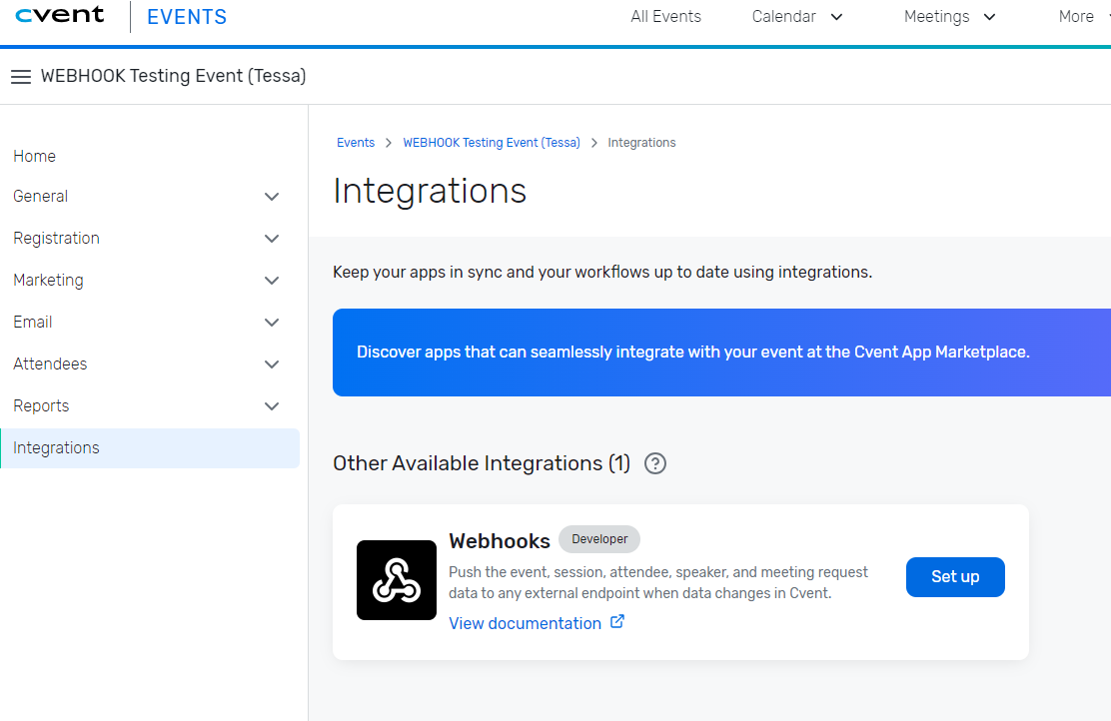Click the Webhooks integration icon
1111x721 pixels.
(396, 580)
